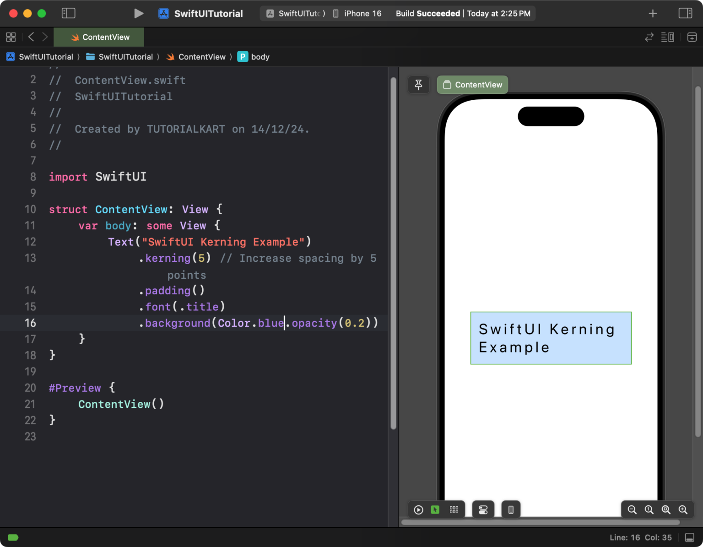This screenshot has width=703, height=547.
Task: Enable selectable mode in the preview
Action: (435, 509)
